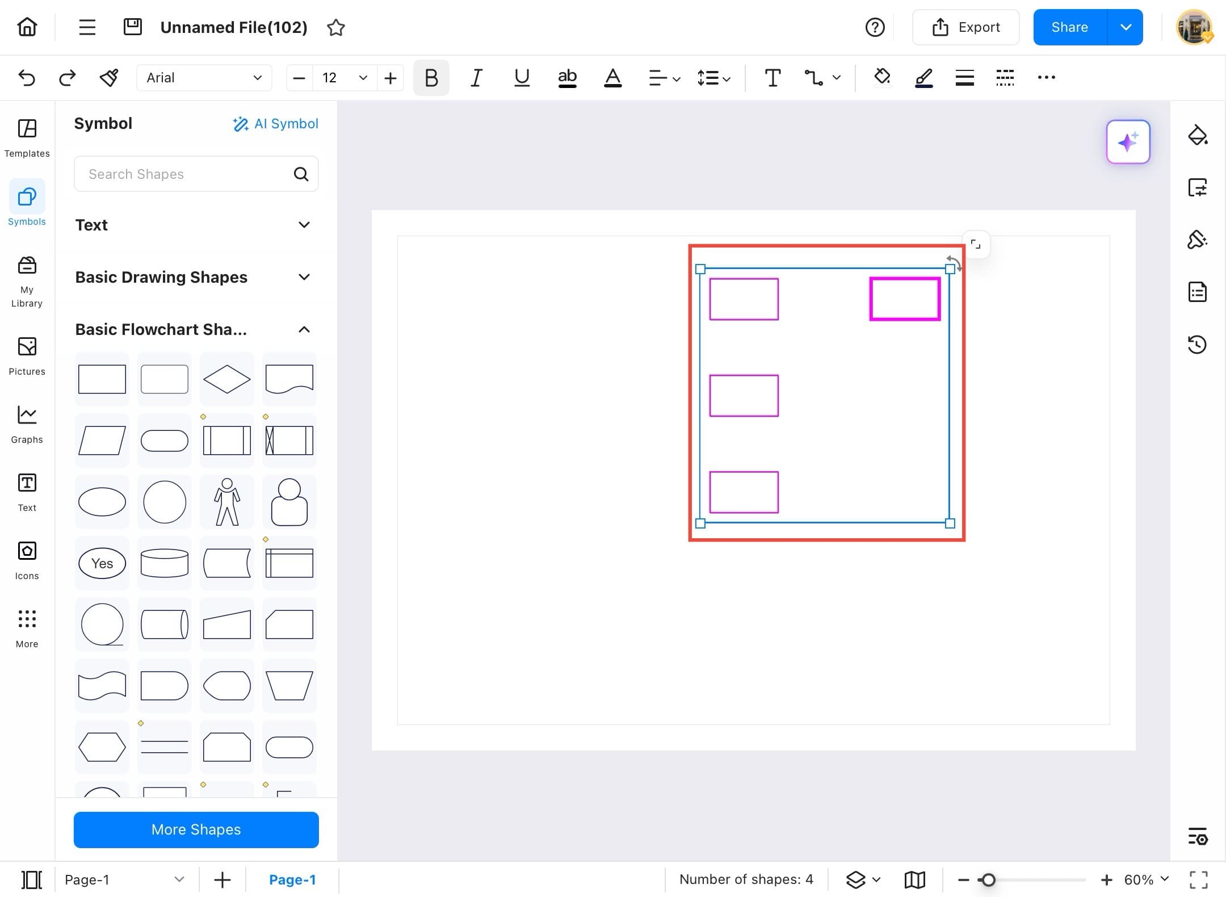Click the More Shapes button

pos(196,829)
